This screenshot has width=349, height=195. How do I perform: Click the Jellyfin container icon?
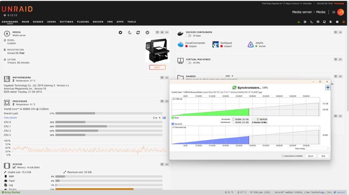click(251, 45)
